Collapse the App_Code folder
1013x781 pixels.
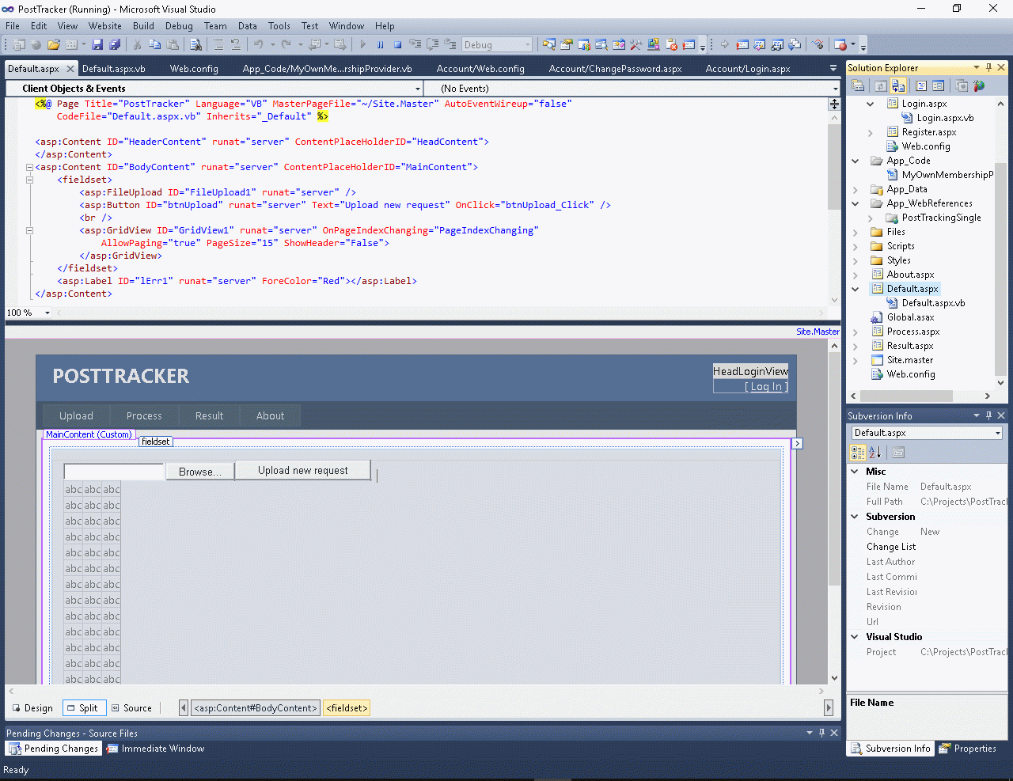[855, 161]
